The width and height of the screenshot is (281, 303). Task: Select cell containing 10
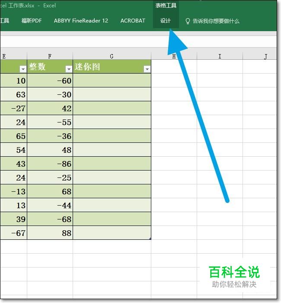point(13,81)
